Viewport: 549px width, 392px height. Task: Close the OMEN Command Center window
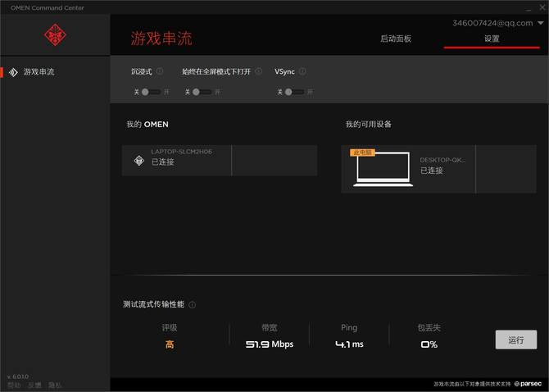[x=542, y=7]
